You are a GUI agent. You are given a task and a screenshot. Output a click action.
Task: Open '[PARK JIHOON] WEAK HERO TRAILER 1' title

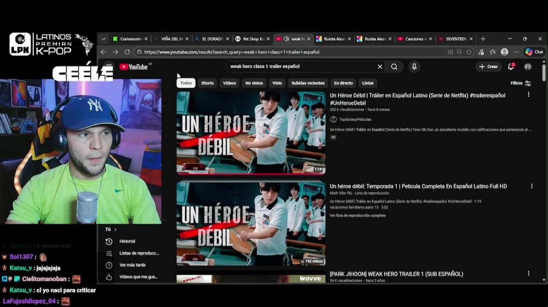(396, 274)
